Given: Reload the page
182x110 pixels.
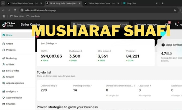Looking at the screenshot, I should click(x=15, y=10).
